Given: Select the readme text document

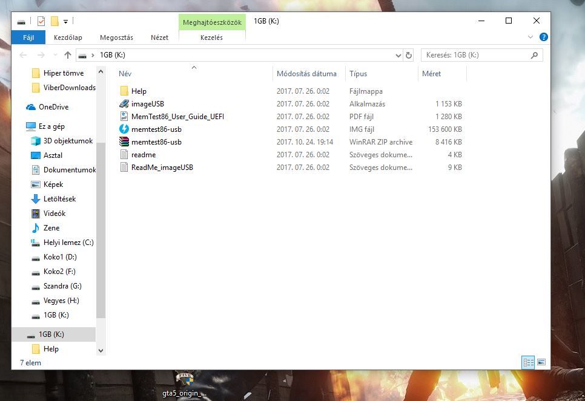Looking at the screenshot, I should pyautogui.click(x=144, y=154).
